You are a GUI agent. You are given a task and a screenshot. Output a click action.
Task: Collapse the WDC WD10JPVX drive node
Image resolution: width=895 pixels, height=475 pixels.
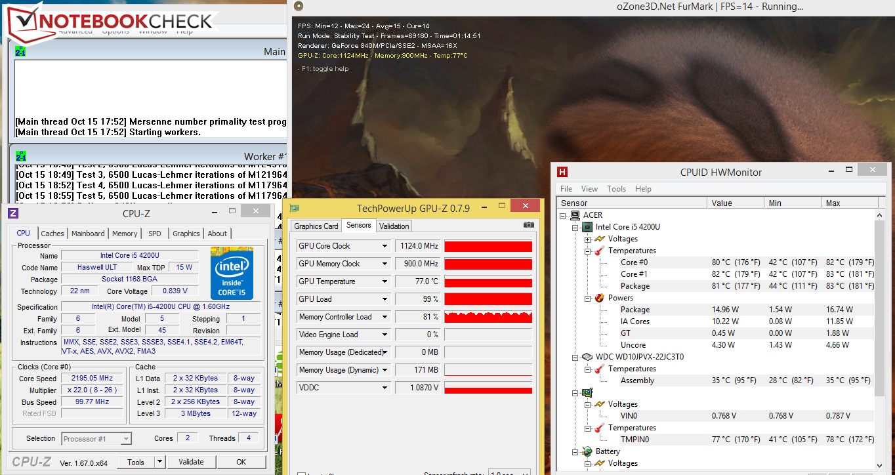coord(575,357)
